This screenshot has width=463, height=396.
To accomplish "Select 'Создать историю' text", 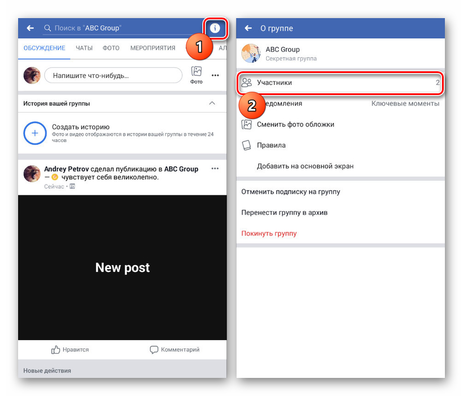I will [80, 127].
